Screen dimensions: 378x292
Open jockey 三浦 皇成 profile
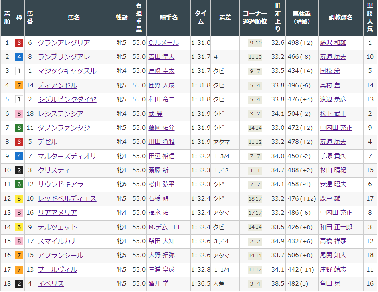(161, 270)
